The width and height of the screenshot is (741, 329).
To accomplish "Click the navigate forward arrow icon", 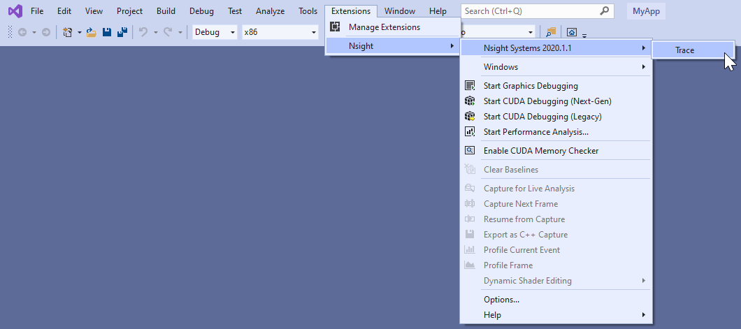I will (x=46, y=33).
